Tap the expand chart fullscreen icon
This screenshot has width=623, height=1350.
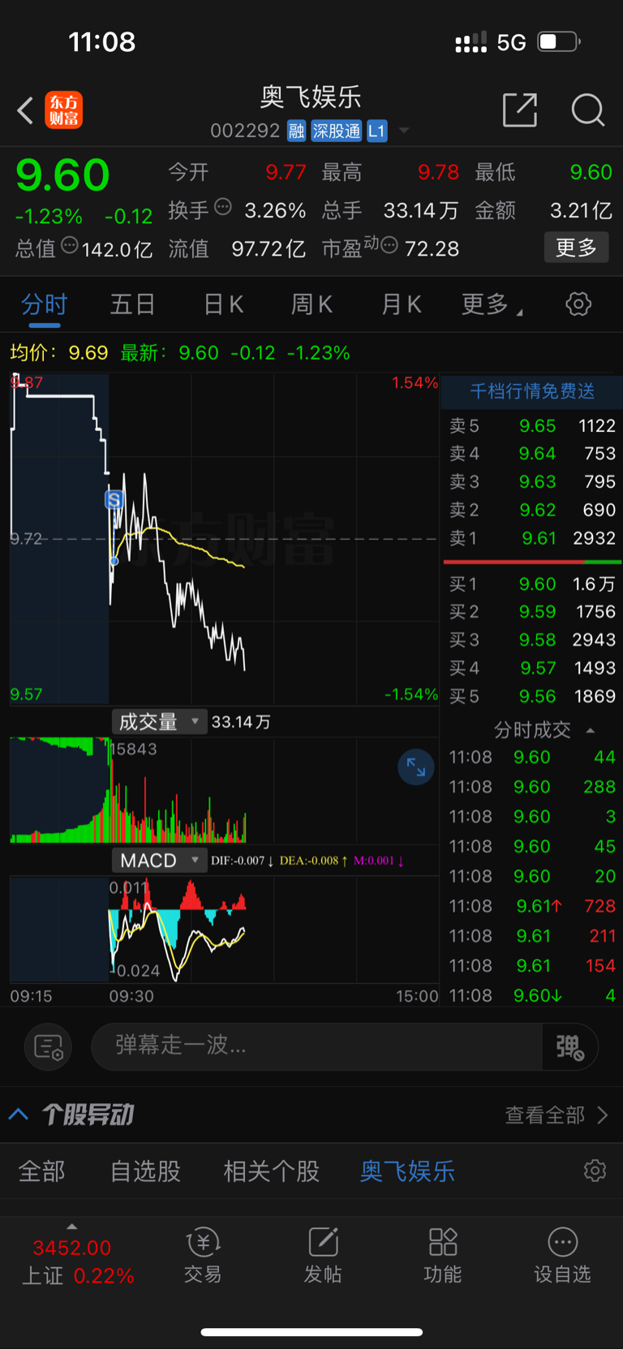tap(416, 767)
